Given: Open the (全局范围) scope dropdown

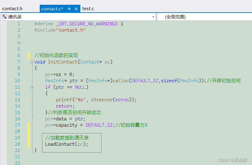Looking at the screenshot, I should click(x=175, y=17).
